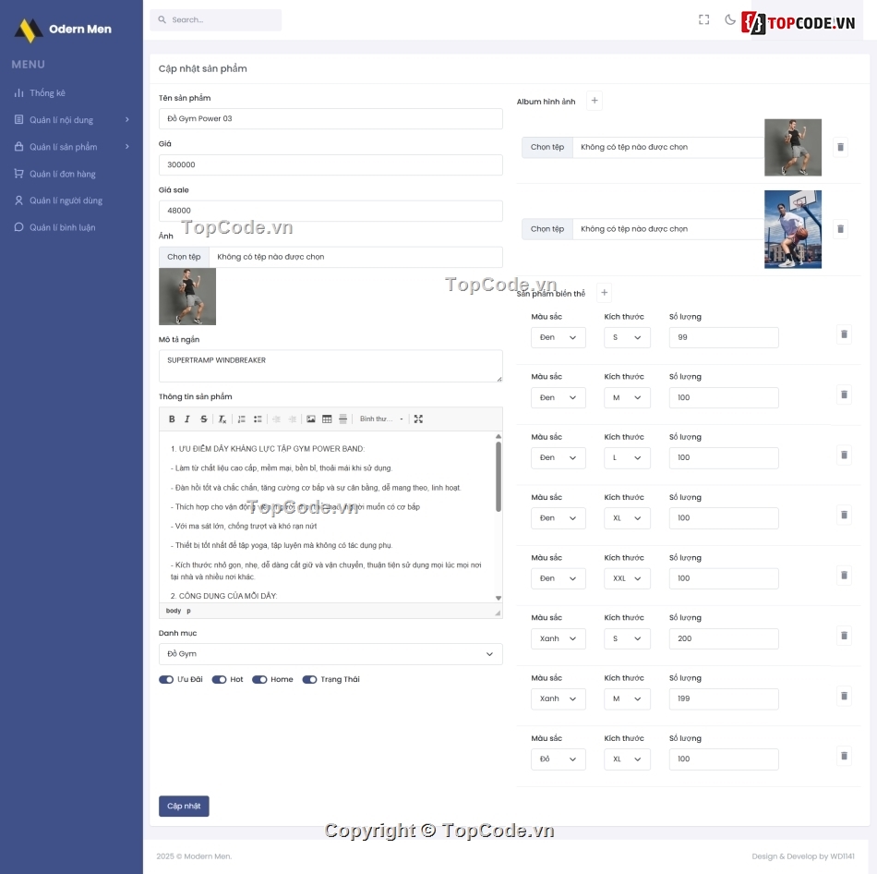Toggle fullscreen mode in the top bar
Viewport: 877px width, 874px height.
pyautogui.click(x=703, y=19)
